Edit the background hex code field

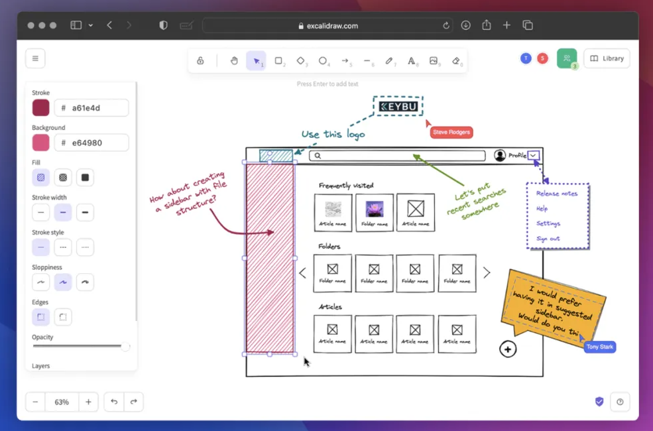(x=91, y=143)
